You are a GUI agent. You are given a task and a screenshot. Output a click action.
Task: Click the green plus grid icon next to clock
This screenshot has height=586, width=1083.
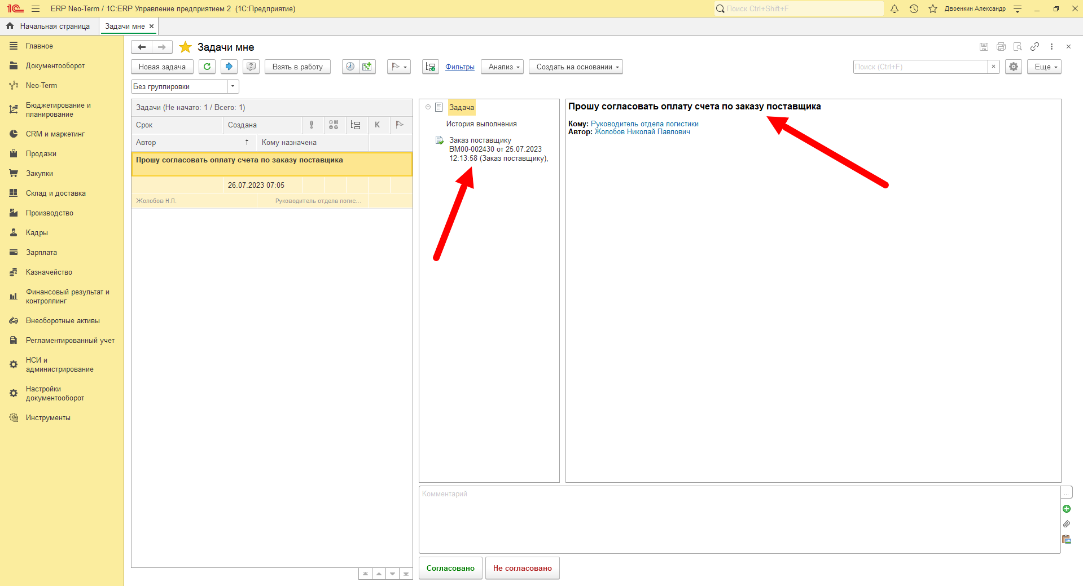point(367,67)
